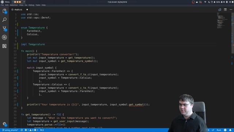Click 'match input_symbol' on line 17
This screenshot has height=132, width=234.
[x=40, y=67]
